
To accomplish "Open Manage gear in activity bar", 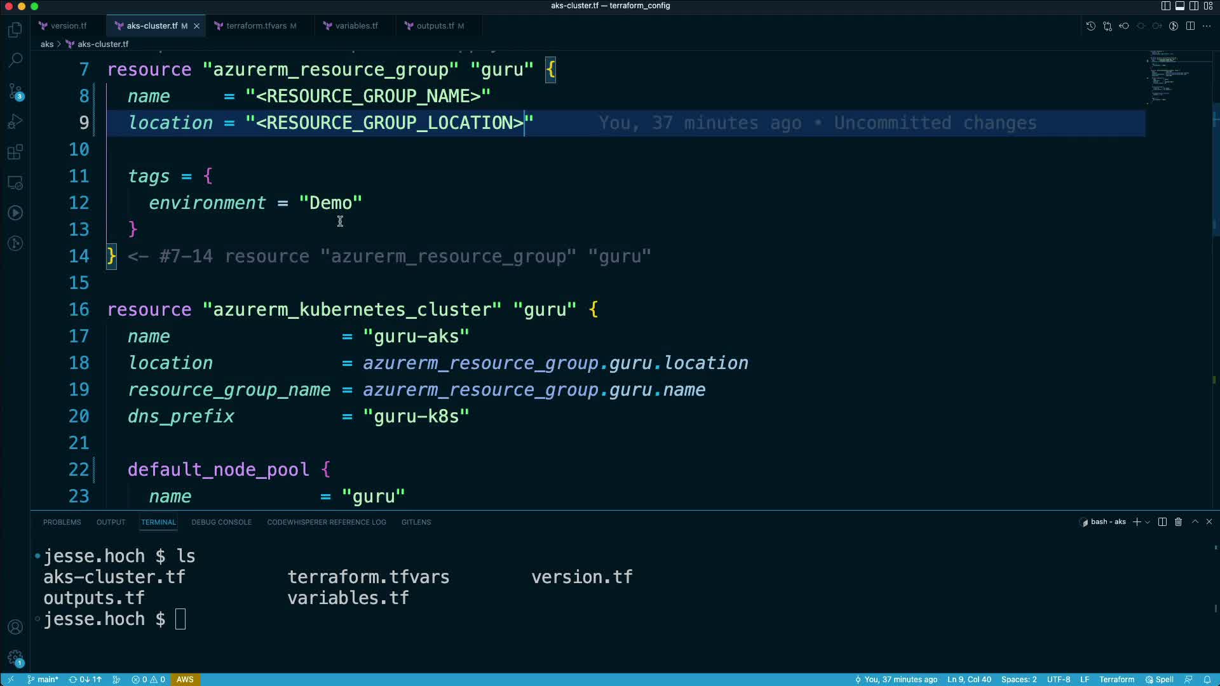I will point(15,658).
